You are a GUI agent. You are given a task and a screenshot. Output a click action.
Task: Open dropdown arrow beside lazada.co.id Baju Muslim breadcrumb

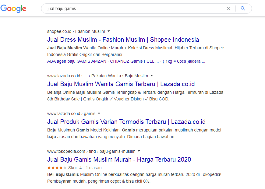point(152,76)
